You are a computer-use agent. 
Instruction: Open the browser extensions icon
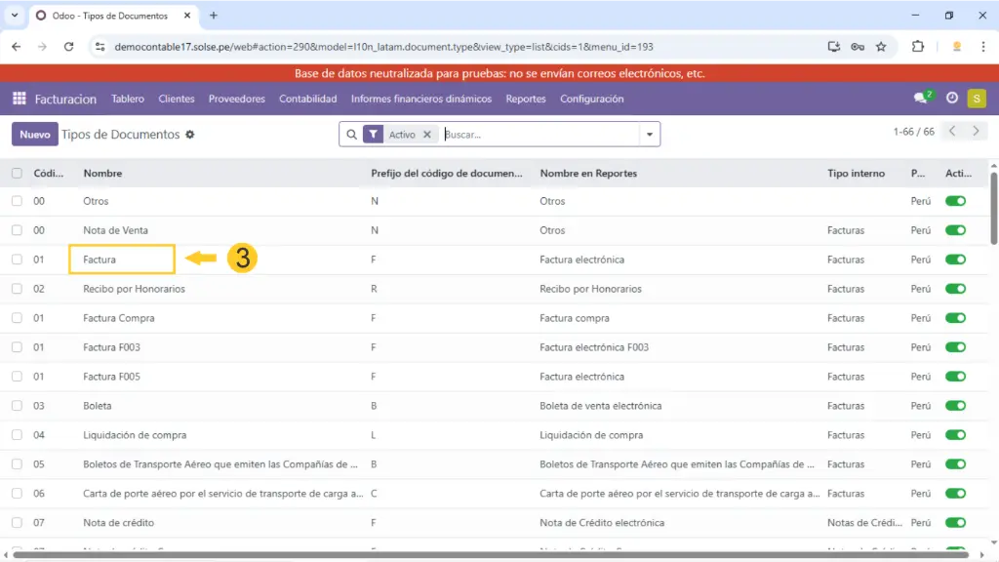[x=917, y=47]
